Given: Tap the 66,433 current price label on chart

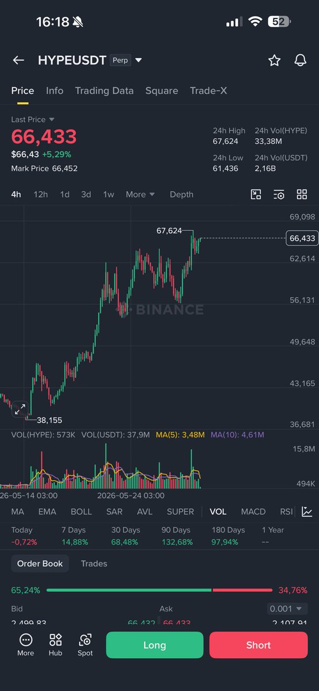Looking at the screenshot, I should tap(302, 238).
